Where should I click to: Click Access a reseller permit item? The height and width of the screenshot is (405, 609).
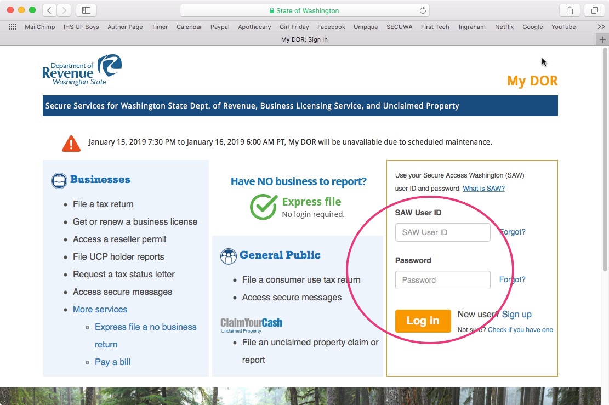(119, 239)
